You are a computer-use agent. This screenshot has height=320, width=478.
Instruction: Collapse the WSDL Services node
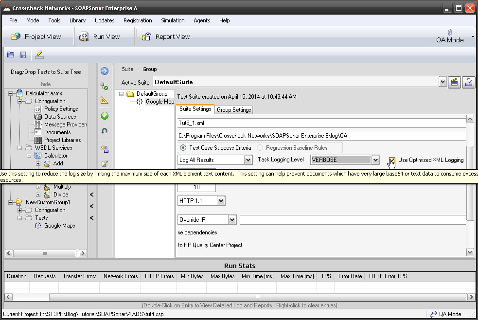(20, 148)
